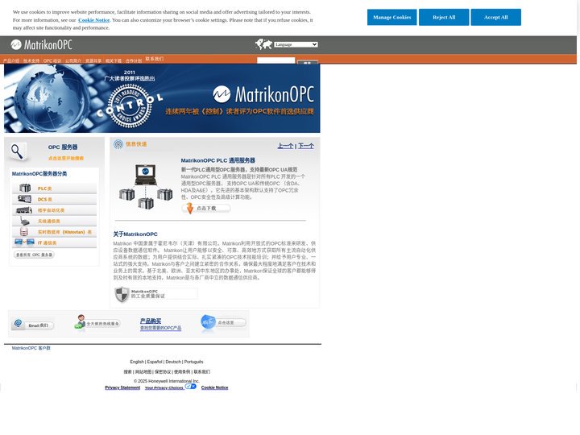Click Accept All cookies button
Image resolution: width=580 pixels, height=435 pixels.
click(x=495, y=18)
